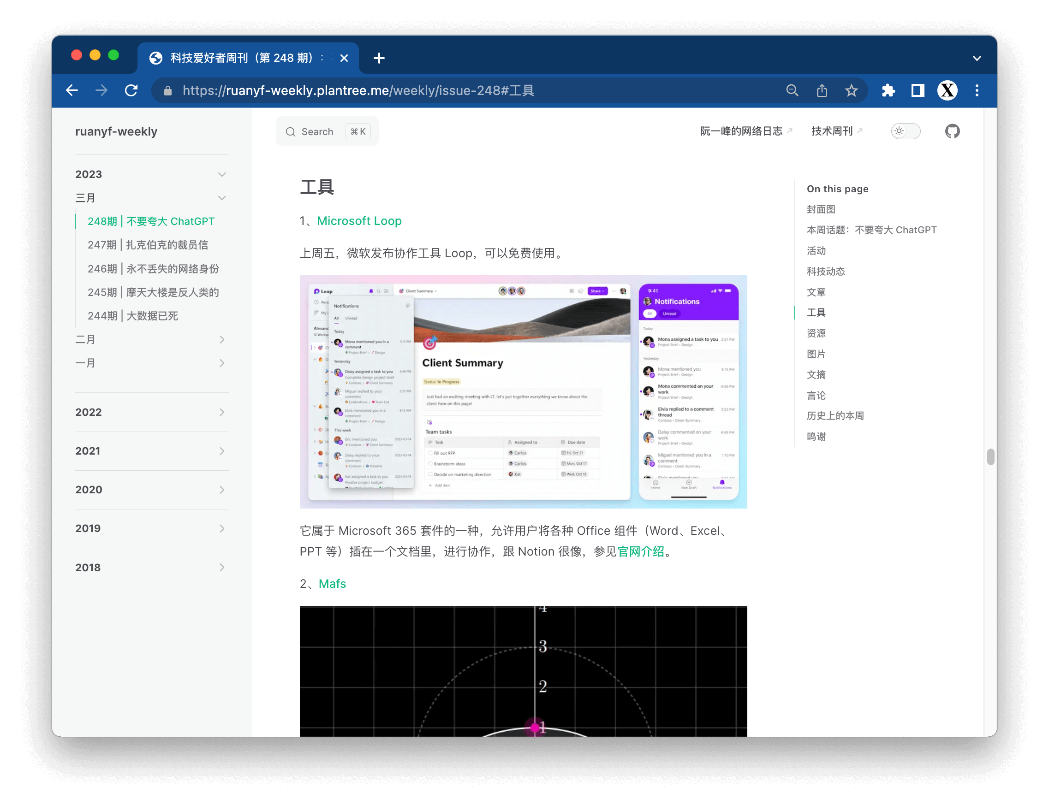
Task: Open 技术周刊 external link
Action: pyautogui.click(x=837, y=131)
